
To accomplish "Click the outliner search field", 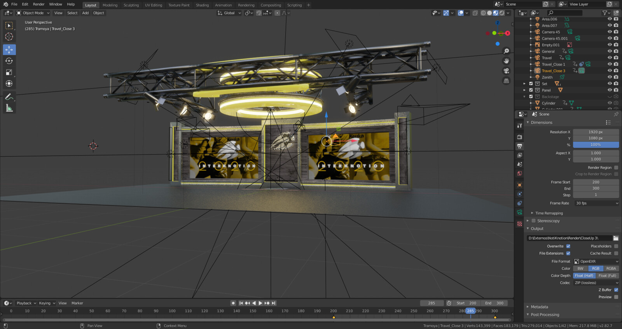I will (x=565, y=13).
